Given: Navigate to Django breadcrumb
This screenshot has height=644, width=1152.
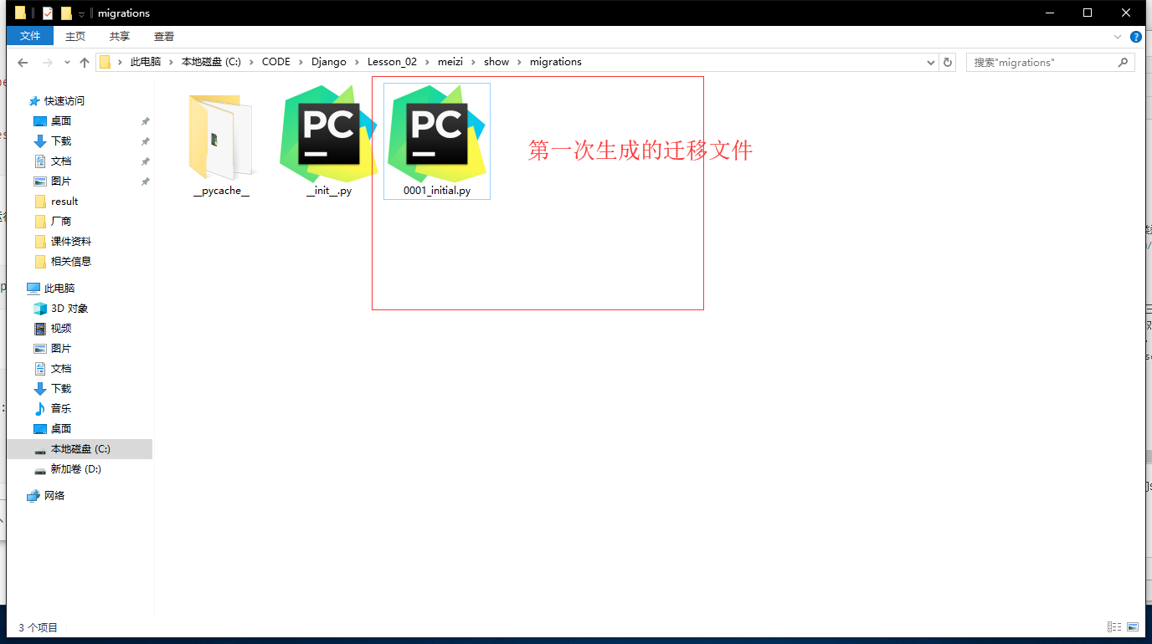Looking at the screenshot, I should tap(329, 62).
